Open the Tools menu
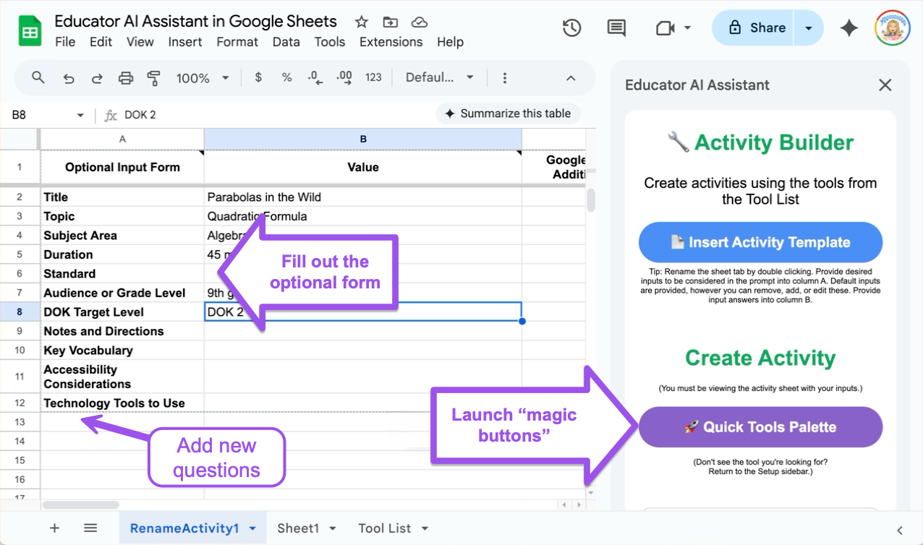The width and height of the screenshot is (923, 545). (x=330, y=42)
